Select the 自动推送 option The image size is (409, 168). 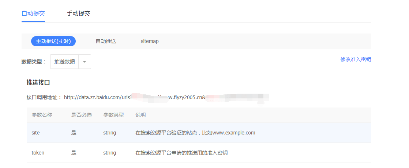tap(106, 41)
